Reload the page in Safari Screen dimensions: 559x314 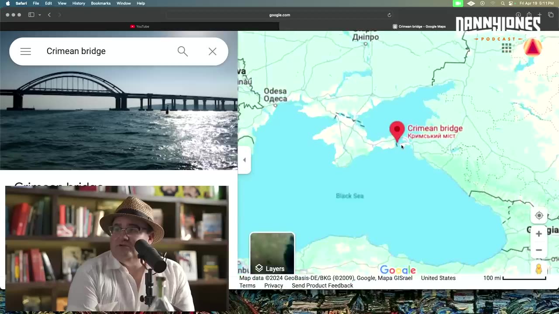[389, 15]
